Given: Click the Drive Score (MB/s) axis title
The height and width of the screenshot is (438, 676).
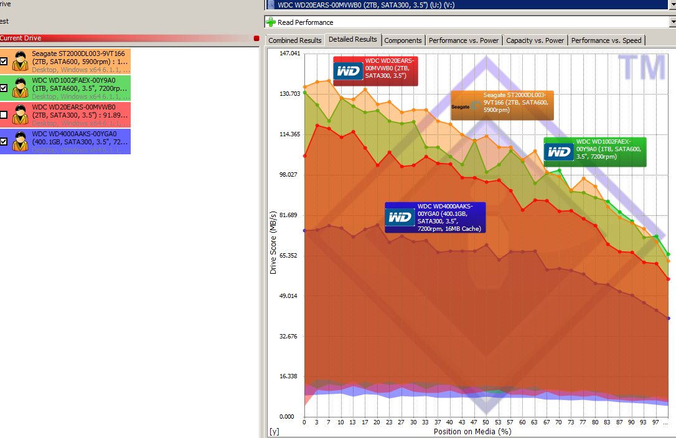Looking at the screenshot, I should 273,243.
